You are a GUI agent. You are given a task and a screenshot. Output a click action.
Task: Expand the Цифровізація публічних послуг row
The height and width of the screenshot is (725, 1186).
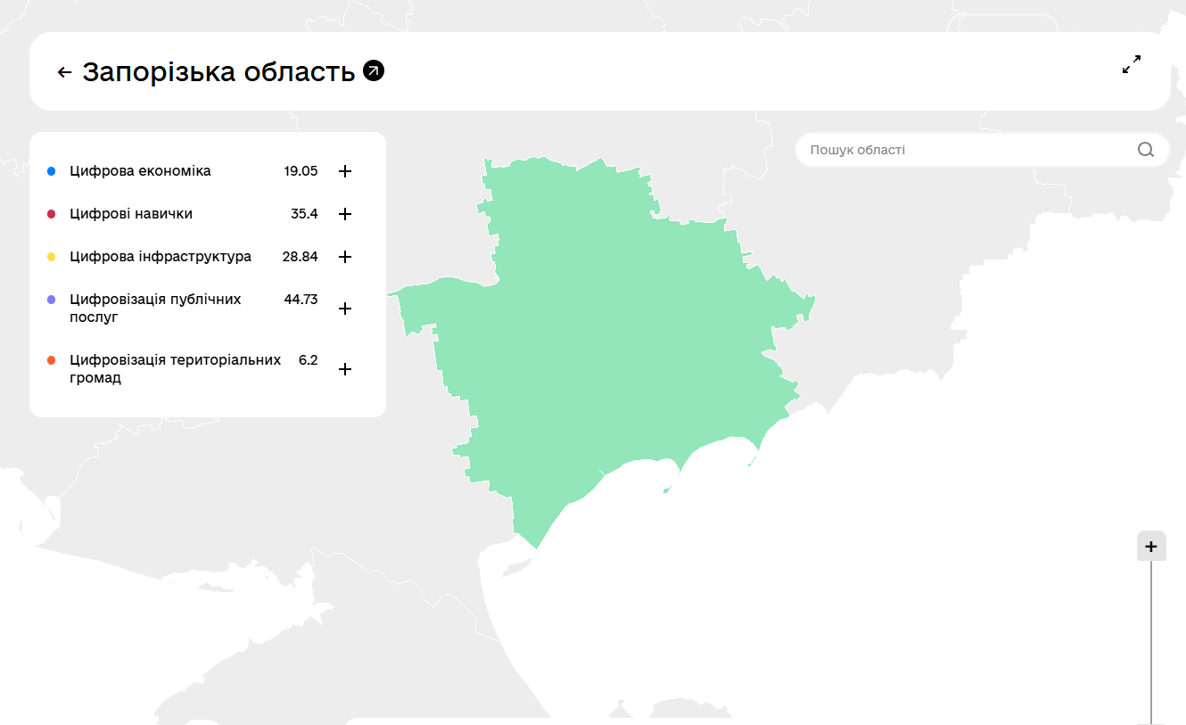pos(345,309)
